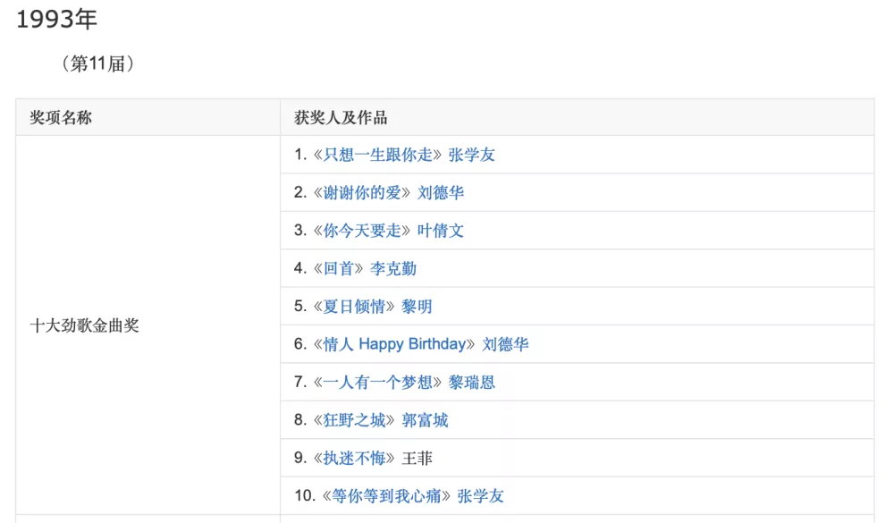Click the 十大劲歌金曲奖 award name cell
The image size is (894, 523).
tap(148, 325)
